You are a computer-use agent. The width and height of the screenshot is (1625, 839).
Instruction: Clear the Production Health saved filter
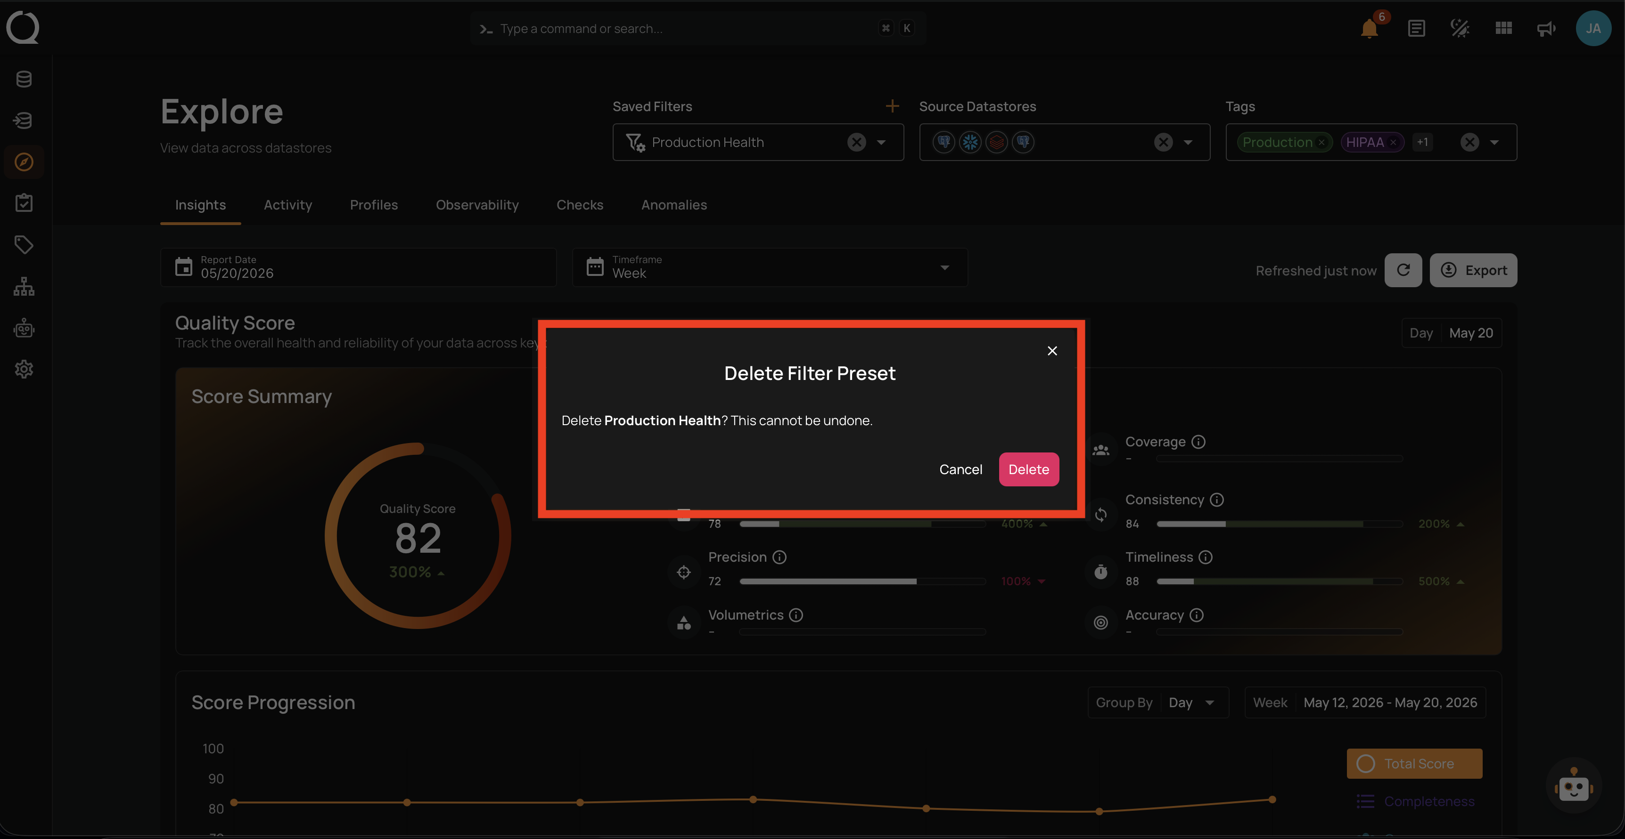click(x=856, y=143)
